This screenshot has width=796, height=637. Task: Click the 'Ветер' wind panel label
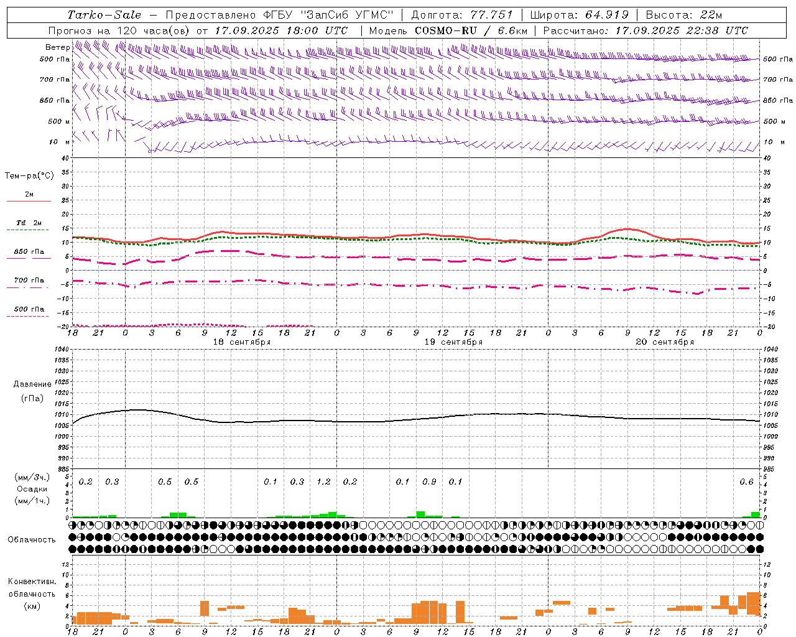pos(57,47)
